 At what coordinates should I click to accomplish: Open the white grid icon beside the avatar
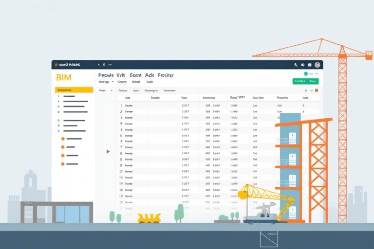[x=310, y=65]
